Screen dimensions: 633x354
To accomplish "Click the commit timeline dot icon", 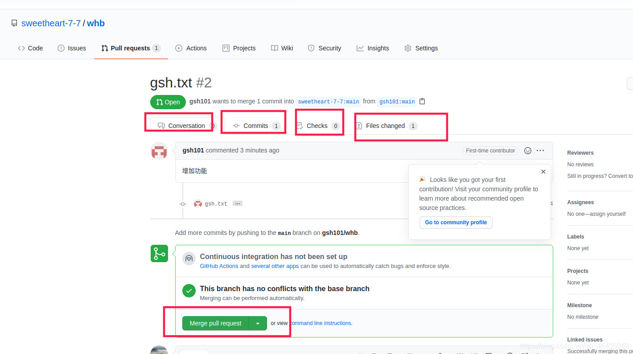I will click(183, 204).
